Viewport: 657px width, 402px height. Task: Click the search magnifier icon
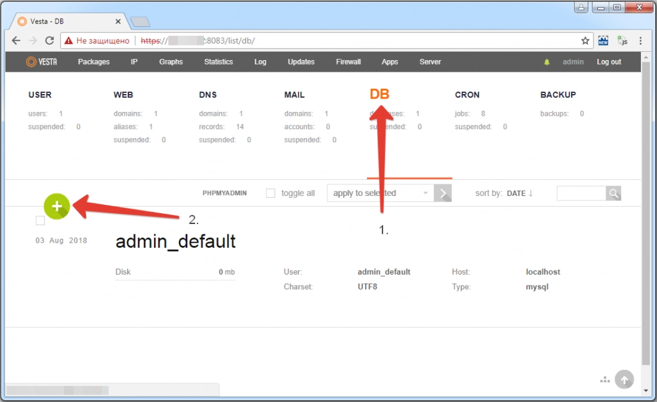[x=613, y=193]
